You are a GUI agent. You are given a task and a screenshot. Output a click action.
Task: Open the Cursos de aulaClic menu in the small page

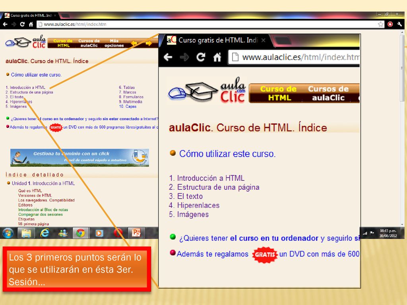pos(89,43)
